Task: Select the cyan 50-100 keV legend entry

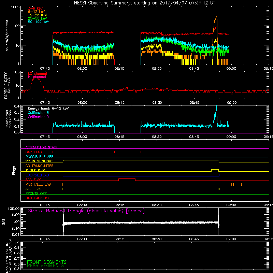Action: coord(39,22)
